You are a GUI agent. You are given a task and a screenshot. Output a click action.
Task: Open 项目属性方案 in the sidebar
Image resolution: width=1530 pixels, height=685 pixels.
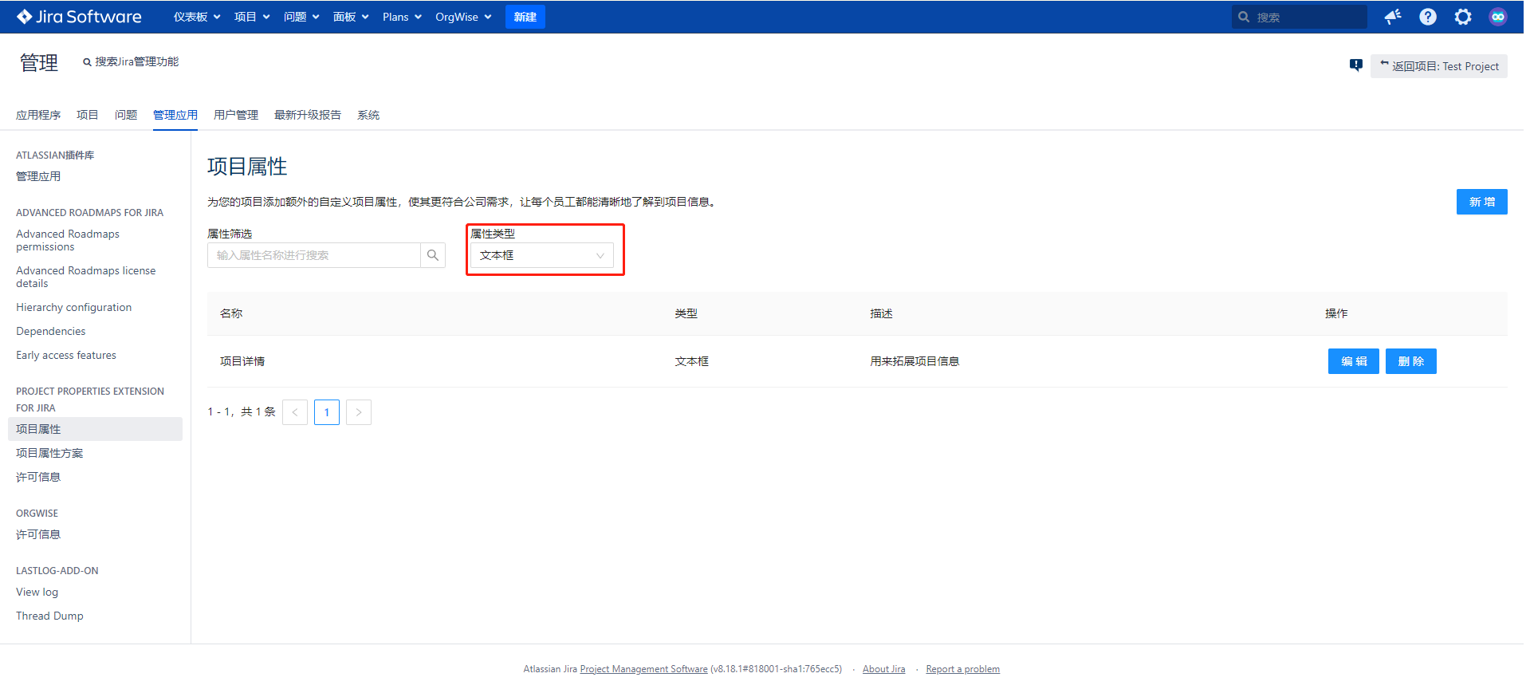coord(49,453)
